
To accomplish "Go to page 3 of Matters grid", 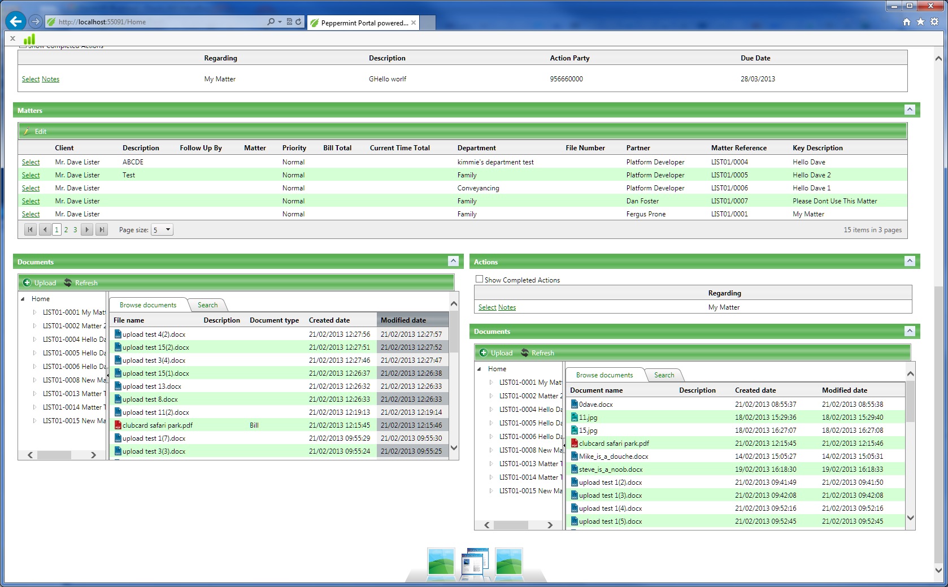I will [75, 229].
